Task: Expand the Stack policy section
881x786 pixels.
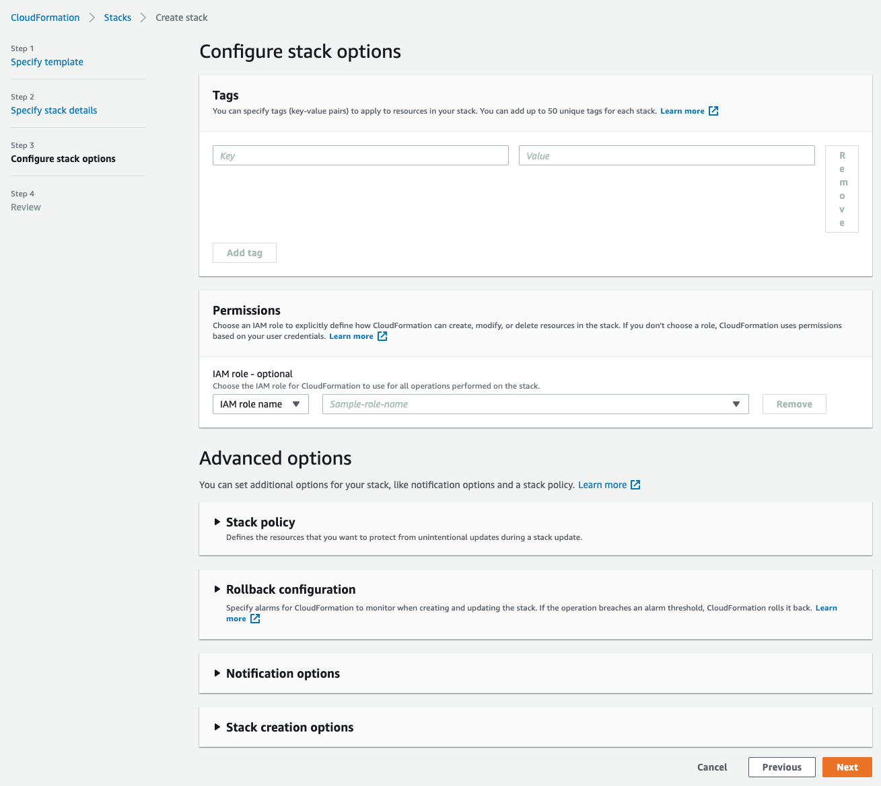Action: point(217,522)
